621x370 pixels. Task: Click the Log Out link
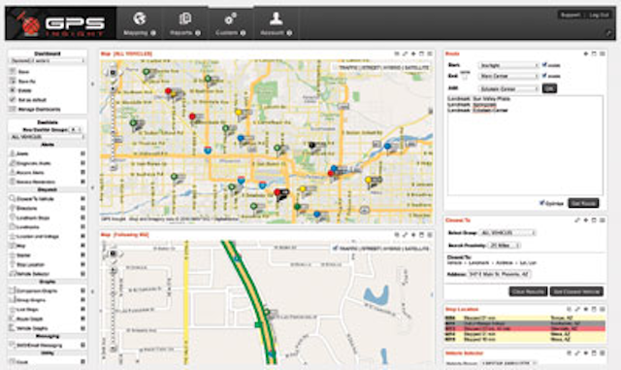(x=599, y=16)
